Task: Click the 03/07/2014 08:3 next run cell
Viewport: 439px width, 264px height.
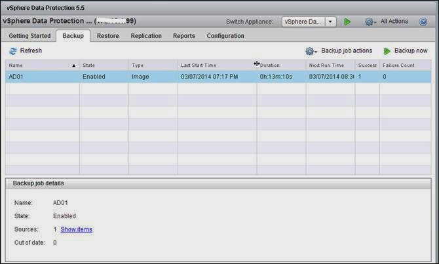Action: 331,77
